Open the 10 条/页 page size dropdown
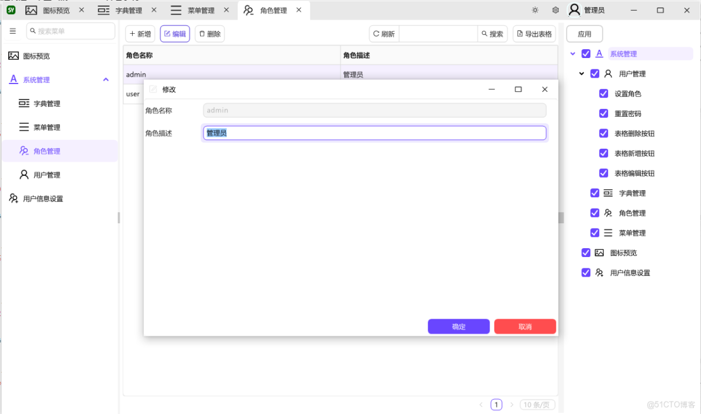The width and height of the screenshot is (701, 414). tap(536, 405)
